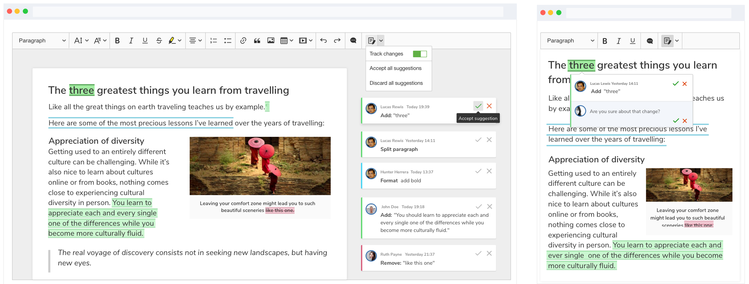The width and height of the screenshot is (749, 284).
Task: Toggle Underline in the left editor toolbar
Action: click(x=145, y=41)
